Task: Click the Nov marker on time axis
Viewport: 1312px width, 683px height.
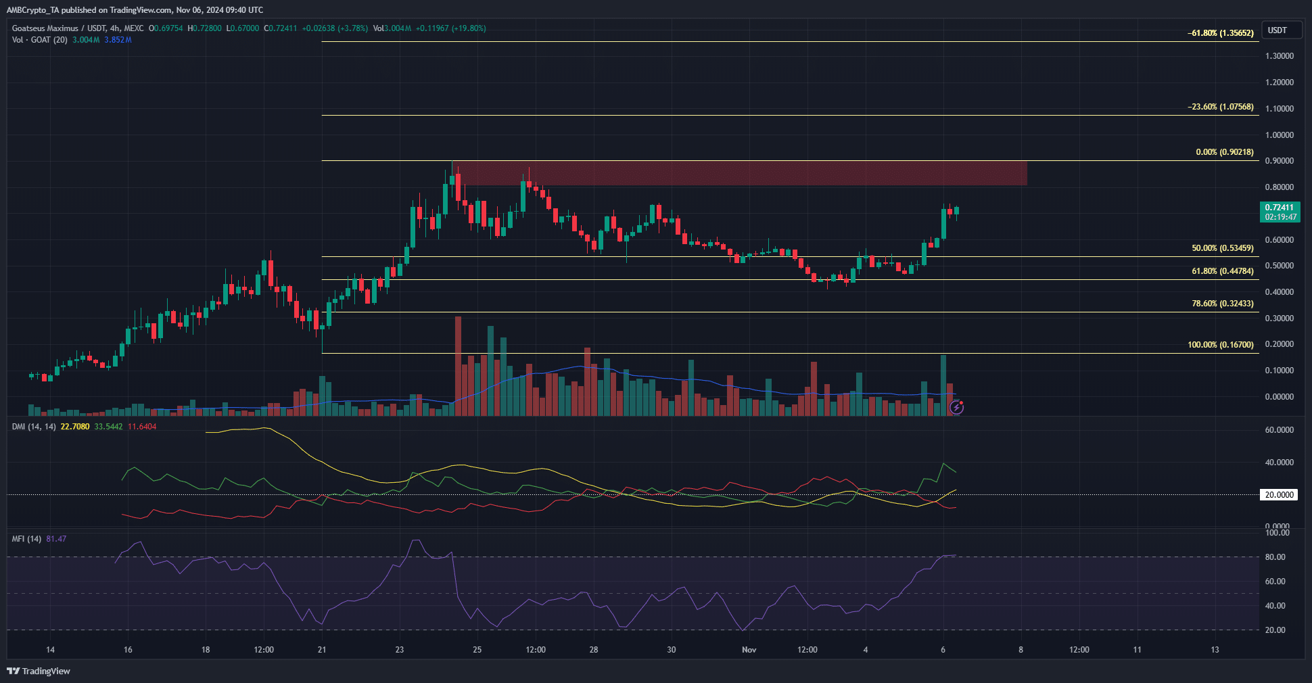Action: coord(749,650)
